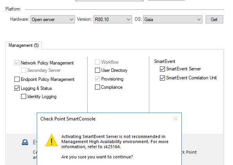
Task: Uncheck SmartEvent Correlation Unit
Action: point(162,78)
